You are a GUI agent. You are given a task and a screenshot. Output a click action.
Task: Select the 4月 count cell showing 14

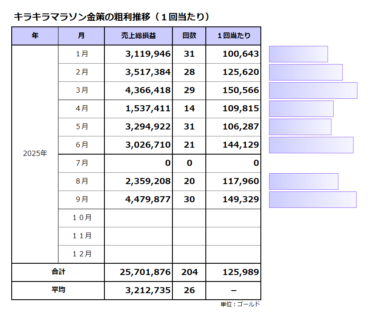[x=189, y=109]
